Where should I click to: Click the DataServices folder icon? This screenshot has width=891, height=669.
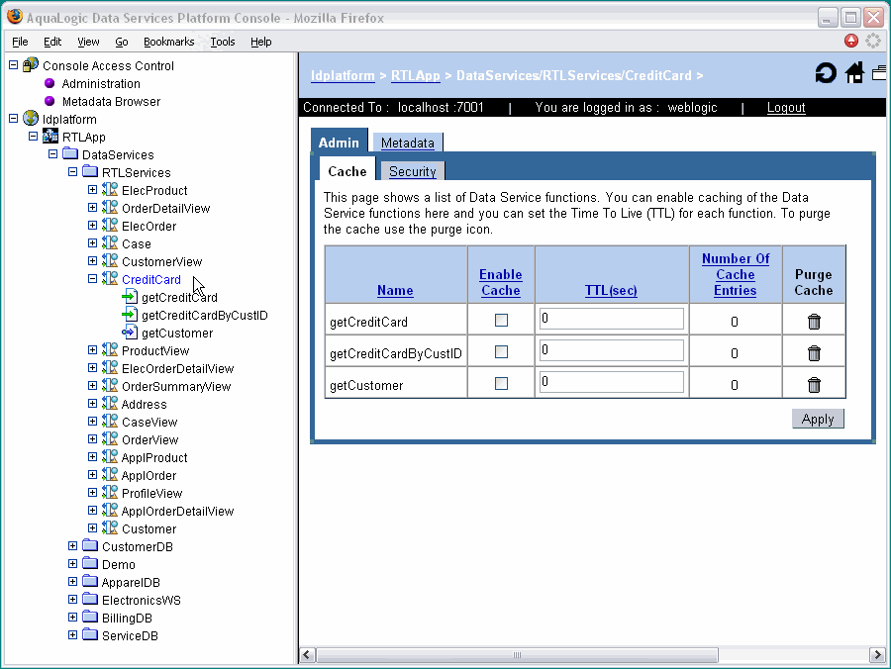[70, 154]
